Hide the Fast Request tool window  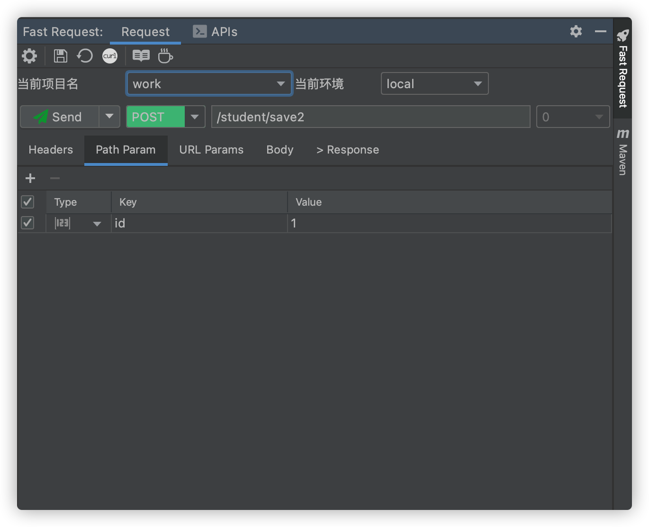click(x=600, y=31)
